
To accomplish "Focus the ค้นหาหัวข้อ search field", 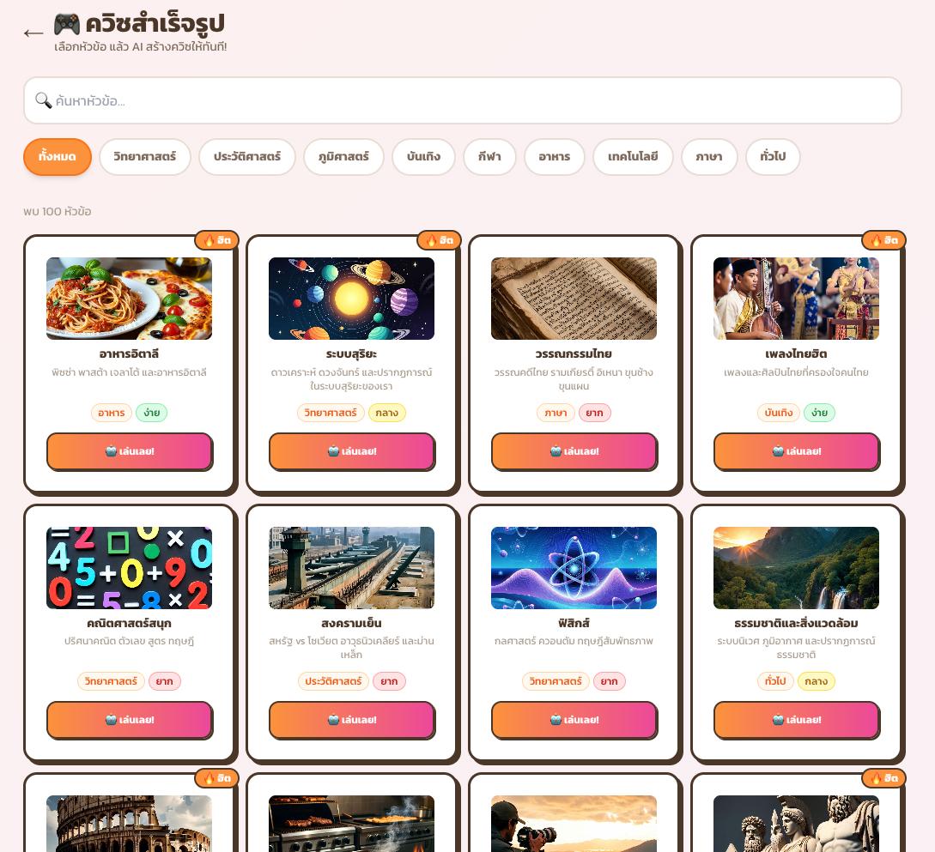I will [x=463, y=100].
